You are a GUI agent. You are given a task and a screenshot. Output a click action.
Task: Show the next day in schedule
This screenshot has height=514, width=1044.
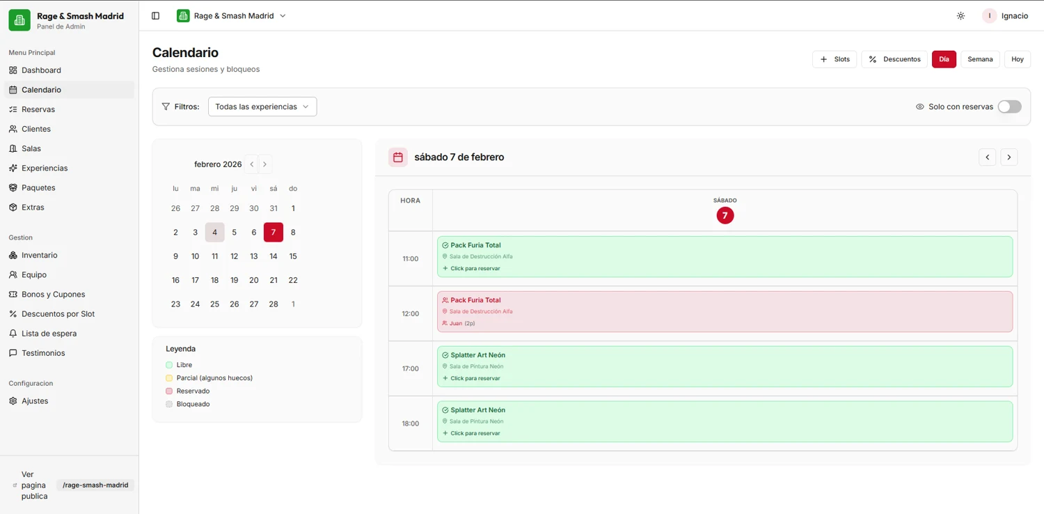click(x=1009, y=157)
